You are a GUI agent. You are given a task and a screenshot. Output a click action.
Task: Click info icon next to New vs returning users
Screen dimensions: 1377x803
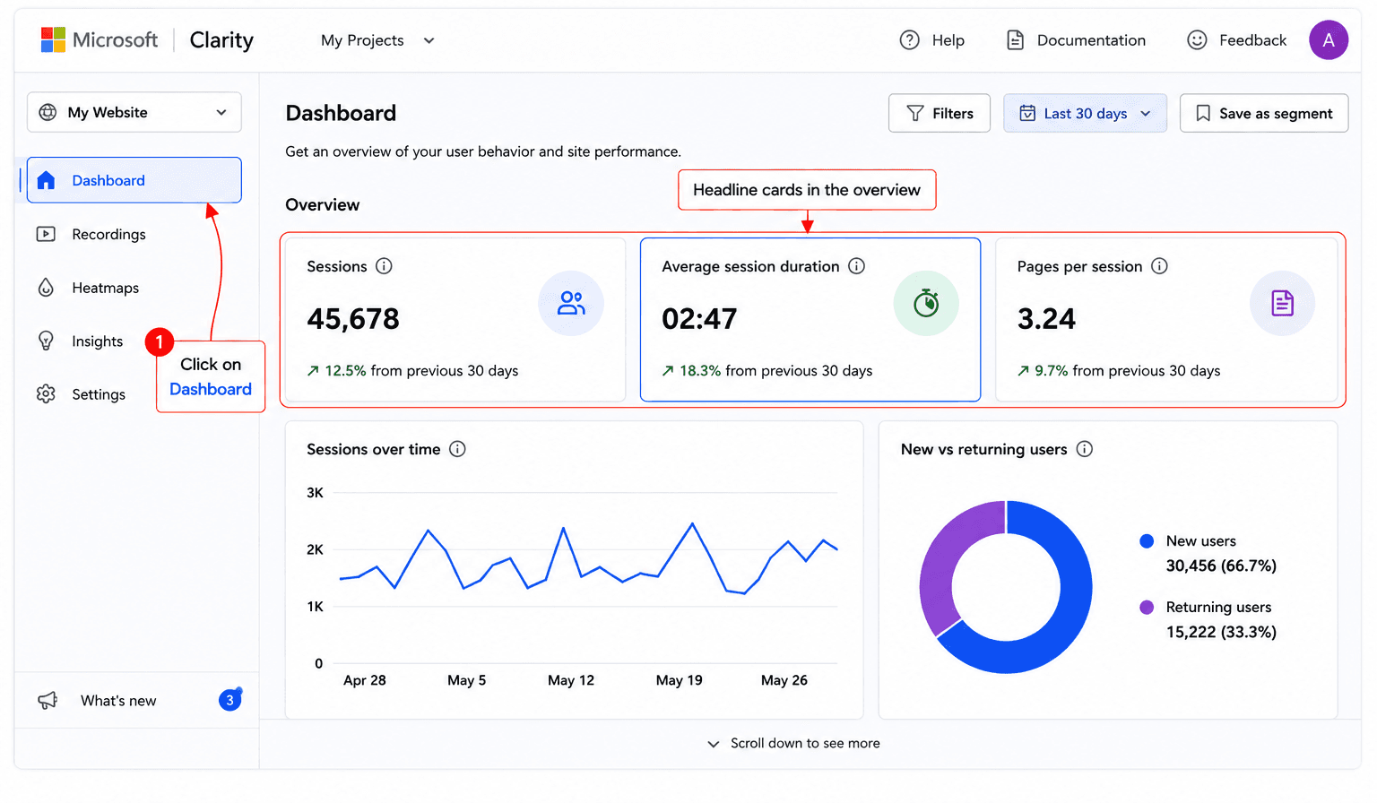[1084, 449]
